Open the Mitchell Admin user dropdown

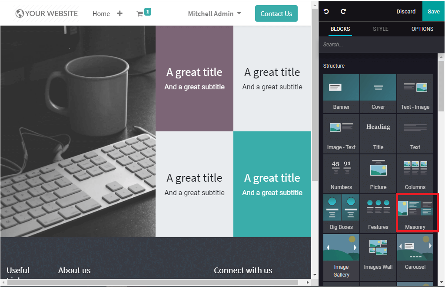[214, 13]
